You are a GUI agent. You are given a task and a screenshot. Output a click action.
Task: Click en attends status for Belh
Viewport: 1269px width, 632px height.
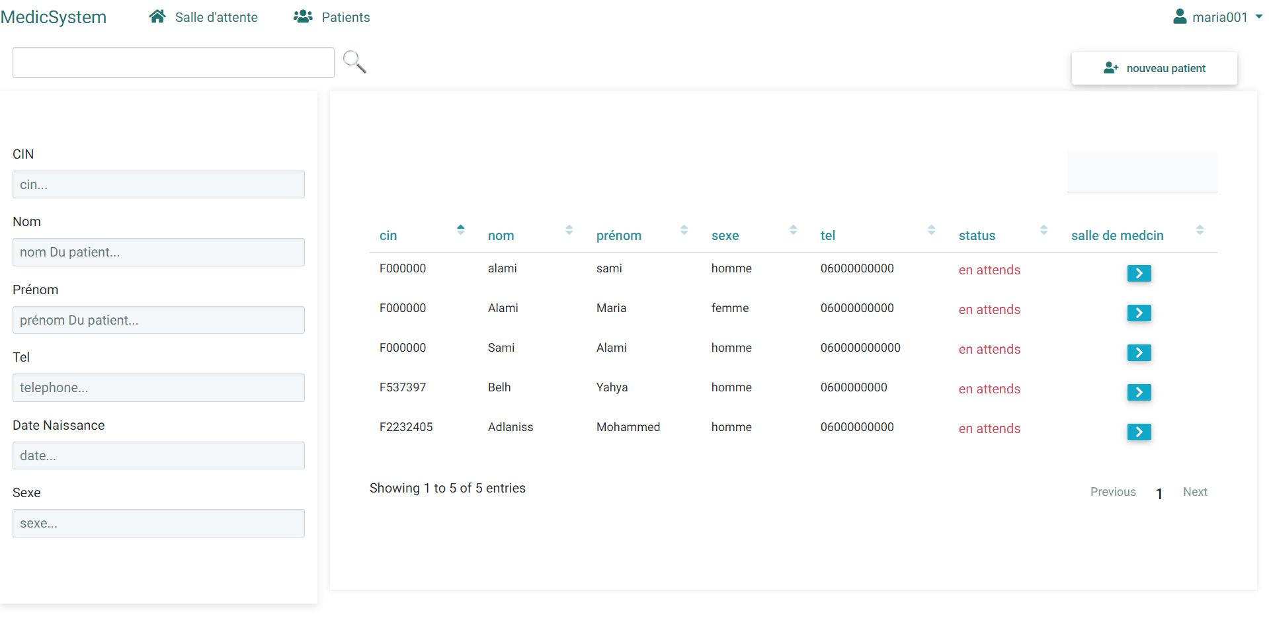pyautogui.click(x=989, y=389)
